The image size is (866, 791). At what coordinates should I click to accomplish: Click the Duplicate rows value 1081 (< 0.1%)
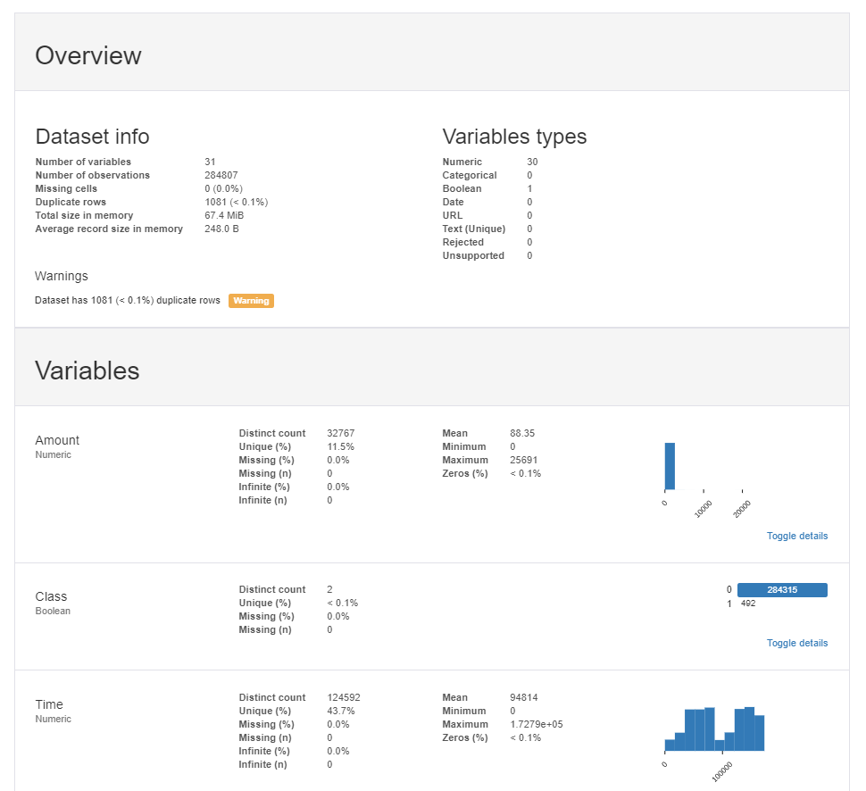(237, 202)
